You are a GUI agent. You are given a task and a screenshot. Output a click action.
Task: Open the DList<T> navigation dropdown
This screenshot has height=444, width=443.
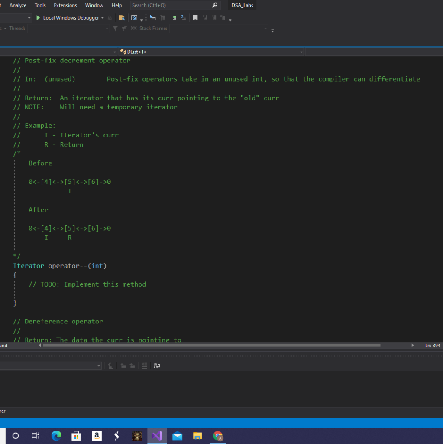pos(301,52)
